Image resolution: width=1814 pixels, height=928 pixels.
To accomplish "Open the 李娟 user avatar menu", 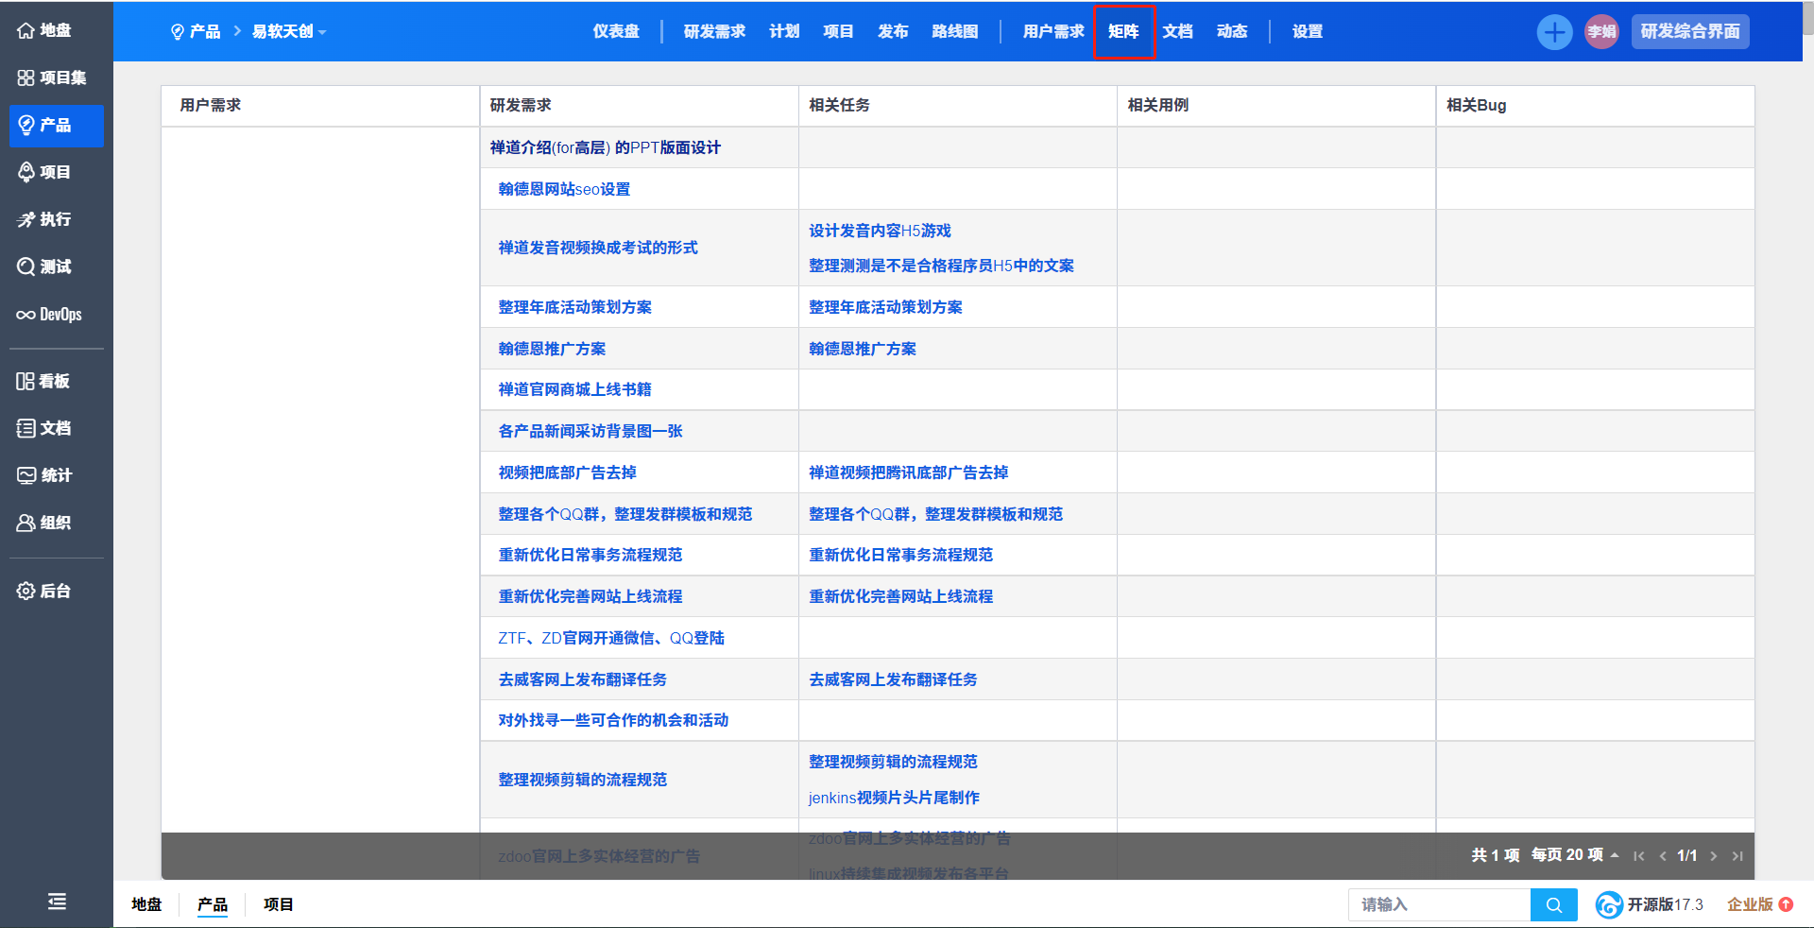I will point(1601,32).
